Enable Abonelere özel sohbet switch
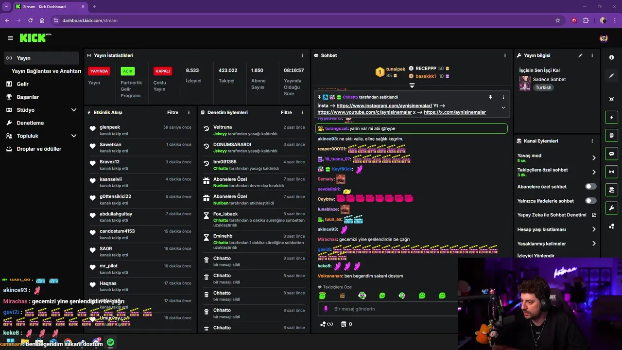This screenshot has height=350, width=622. click(x=591, y=187)
